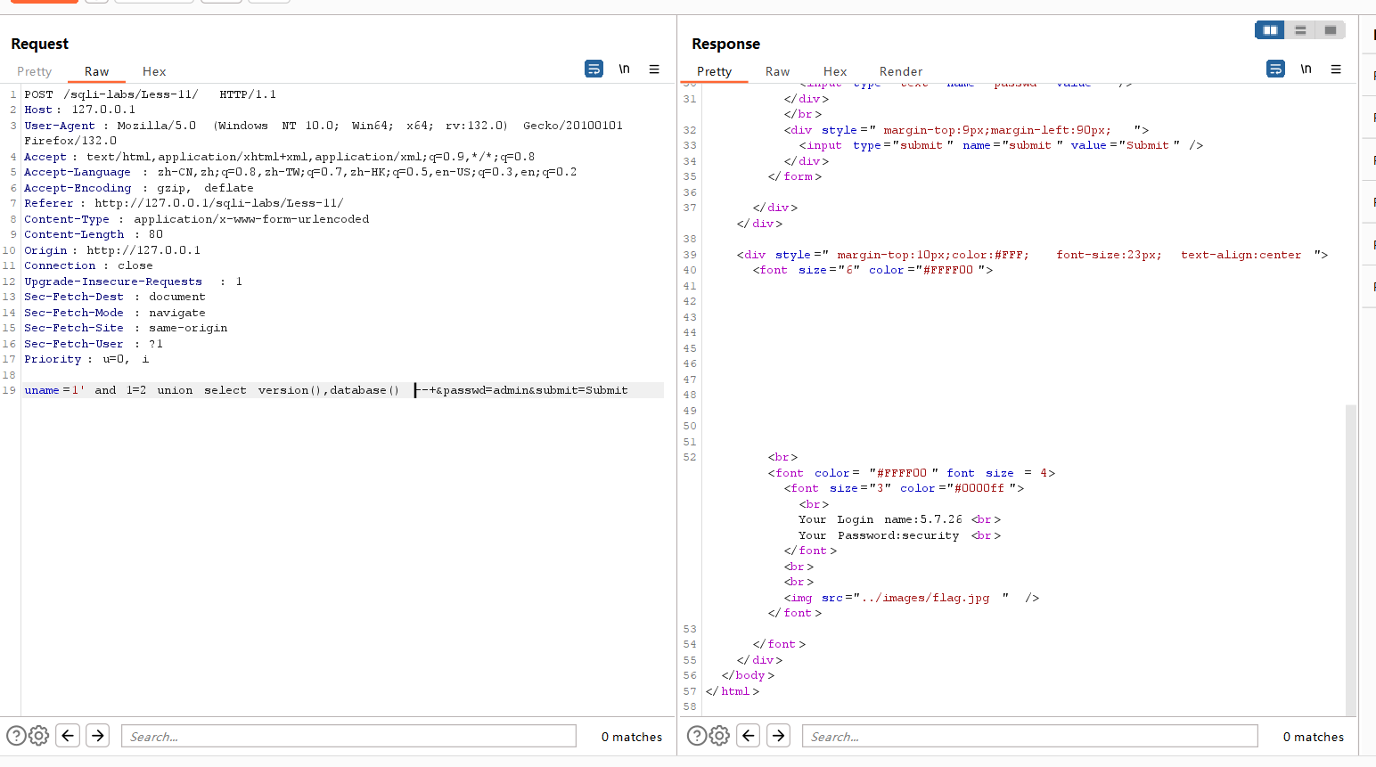Switch Response view to Raw tab

(777, 71)
